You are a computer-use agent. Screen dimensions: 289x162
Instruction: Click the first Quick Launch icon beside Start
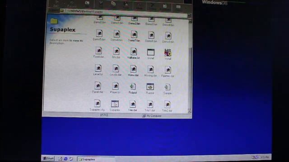[60, 158]
